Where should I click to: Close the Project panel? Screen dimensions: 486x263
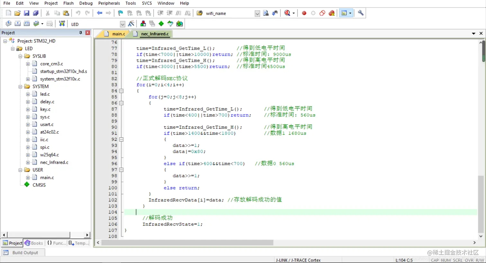[87, 33]
